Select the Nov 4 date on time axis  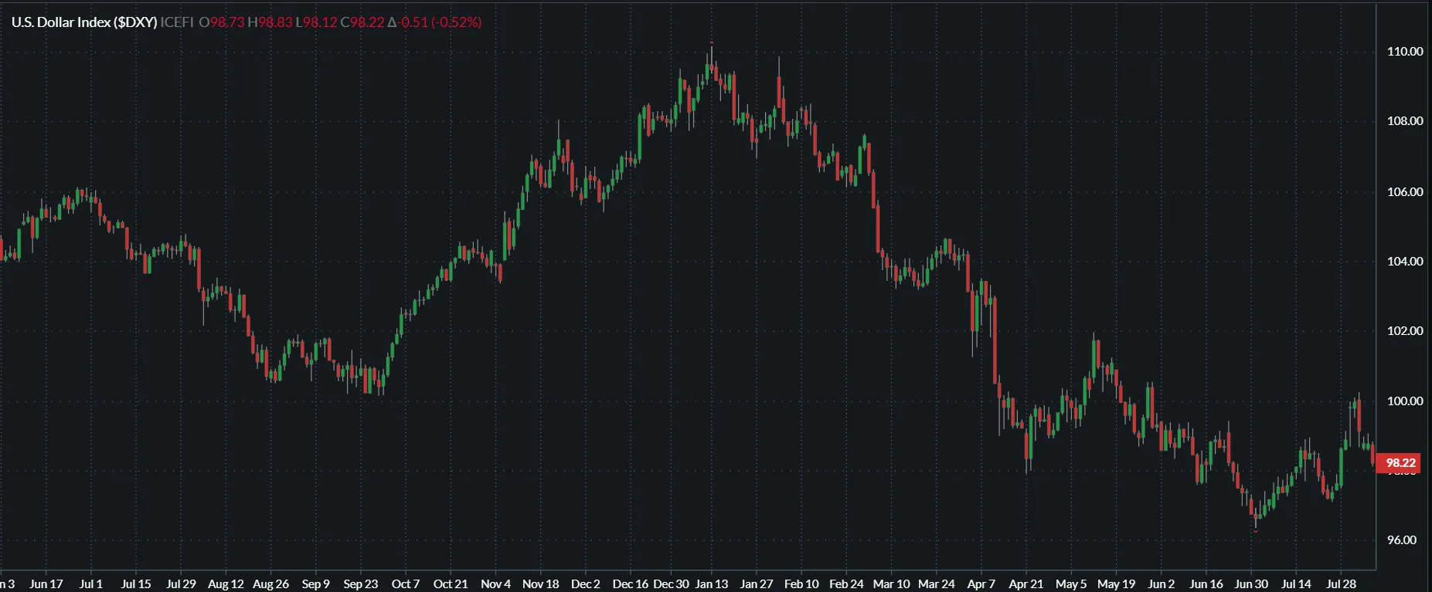point(495,584)
